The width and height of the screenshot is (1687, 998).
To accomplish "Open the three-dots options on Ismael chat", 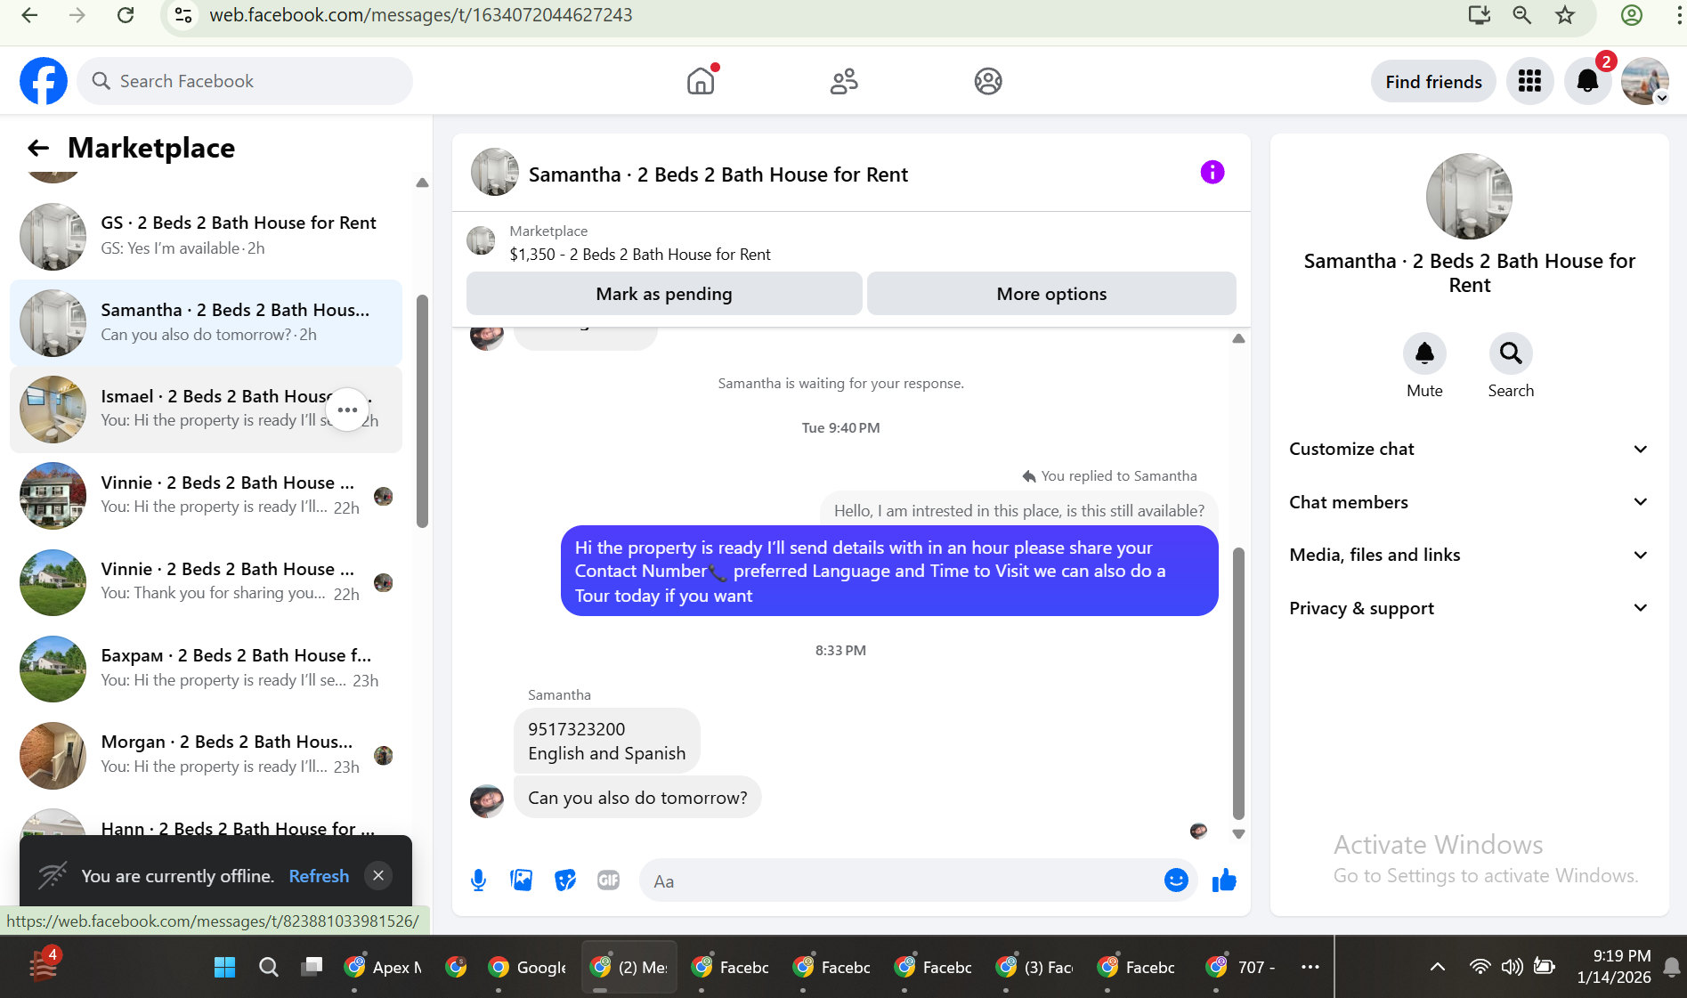I will [x=347, y=410].
